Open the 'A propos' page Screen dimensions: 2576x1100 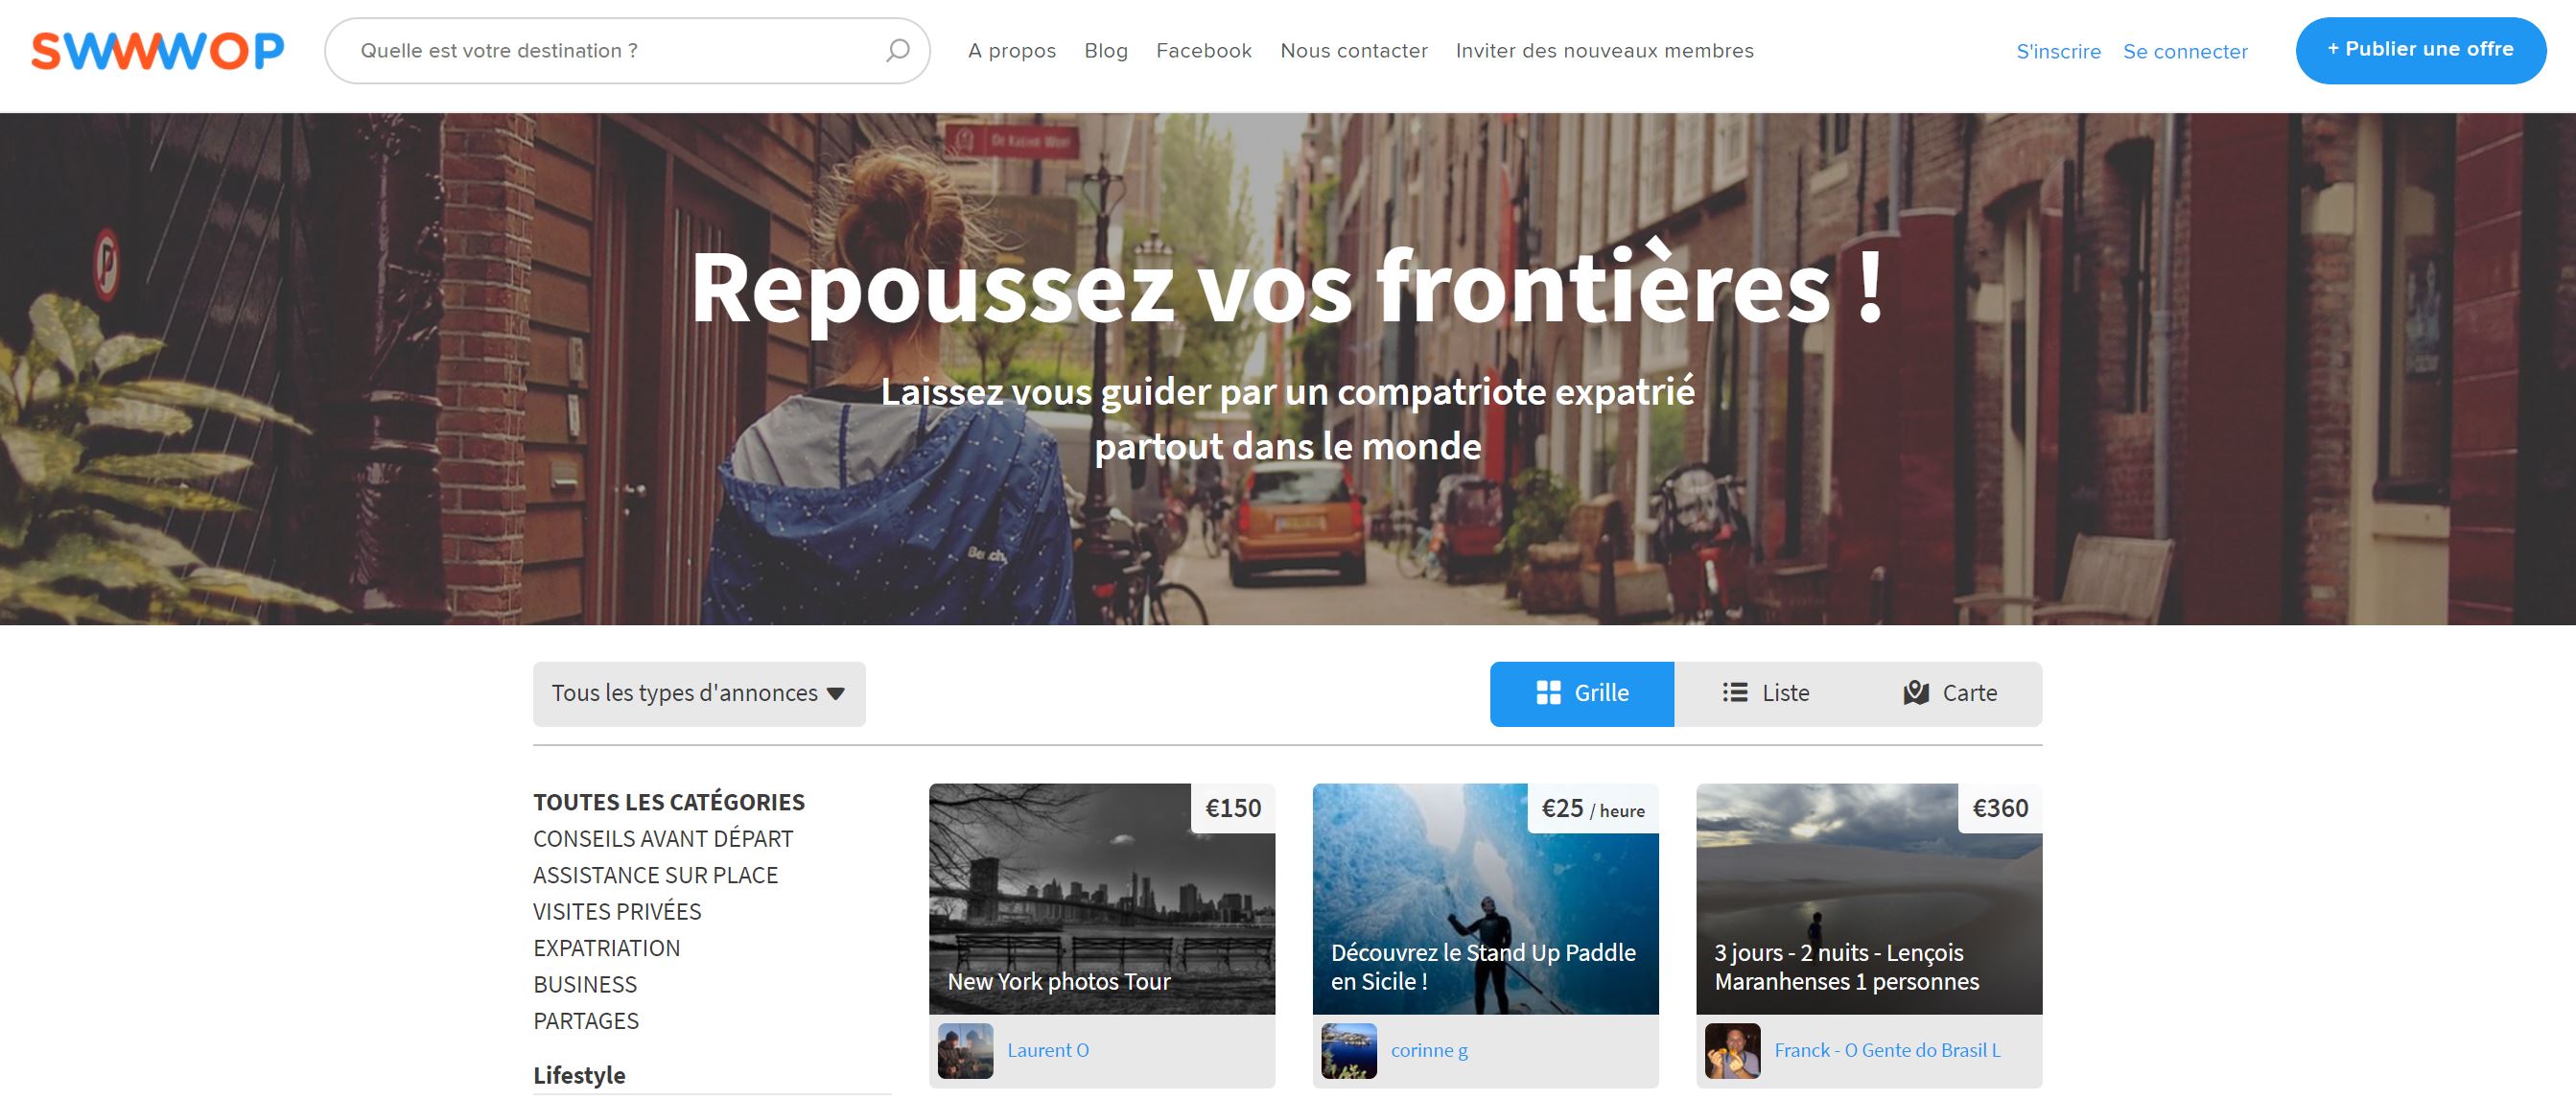(1012, 51)
